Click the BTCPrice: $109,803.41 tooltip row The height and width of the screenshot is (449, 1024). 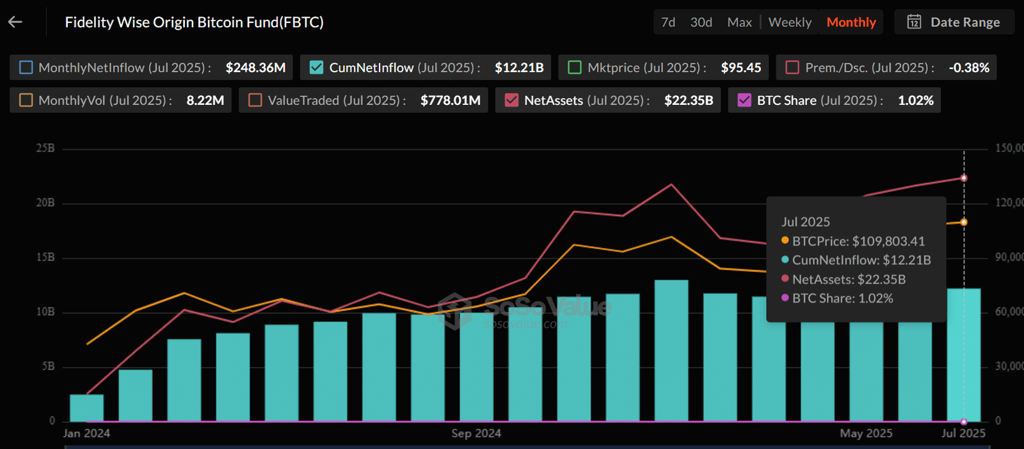[853, 241]
